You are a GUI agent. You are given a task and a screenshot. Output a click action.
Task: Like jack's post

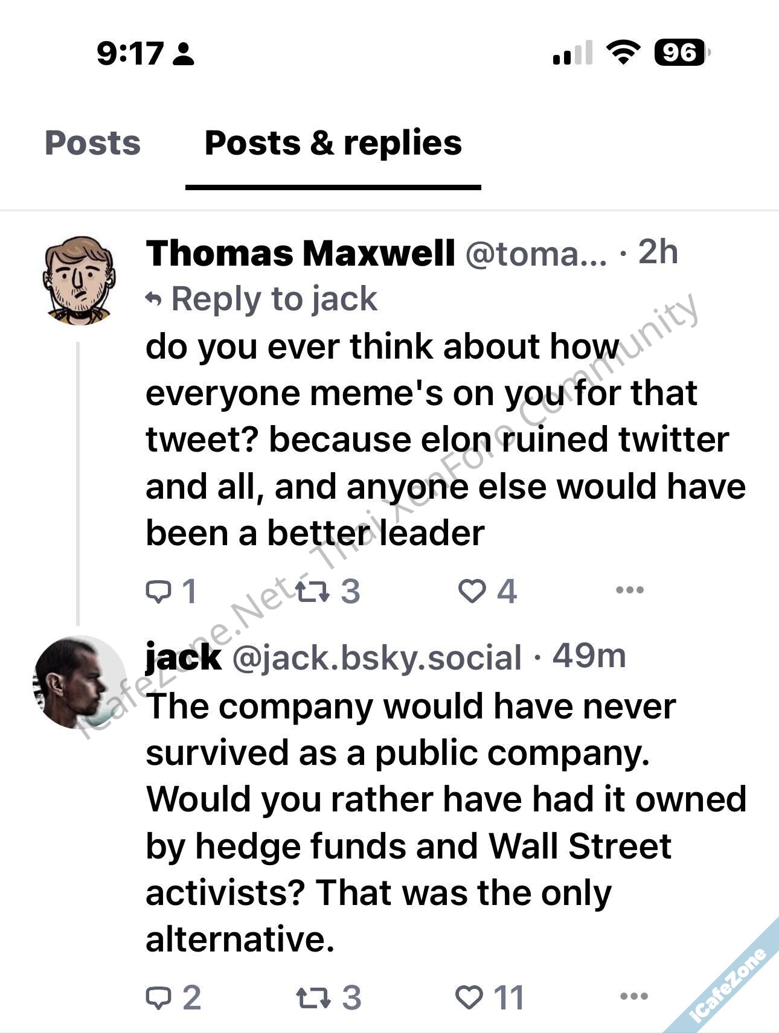pyautogui.click(x=469, y=997)
